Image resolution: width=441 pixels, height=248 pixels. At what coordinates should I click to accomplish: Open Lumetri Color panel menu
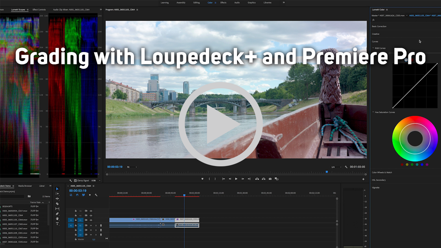[387, 10]
